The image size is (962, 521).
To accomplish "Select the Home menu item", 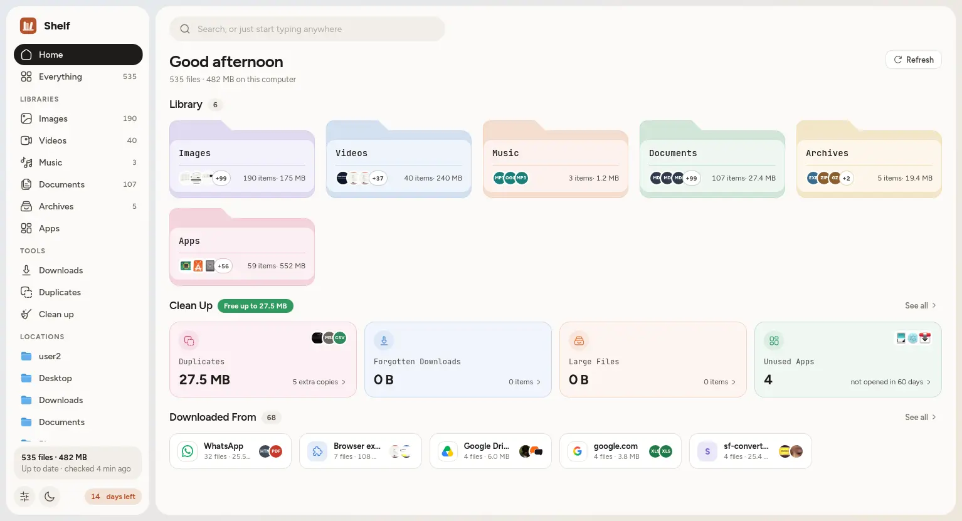I will pos(78,55).
